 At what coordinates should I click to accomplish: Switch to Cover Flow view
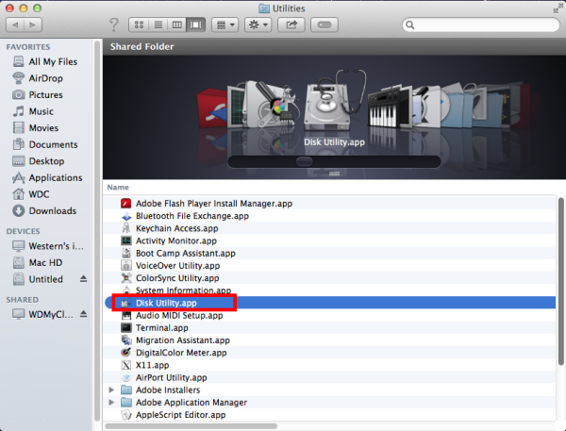[x=196, y=25]
